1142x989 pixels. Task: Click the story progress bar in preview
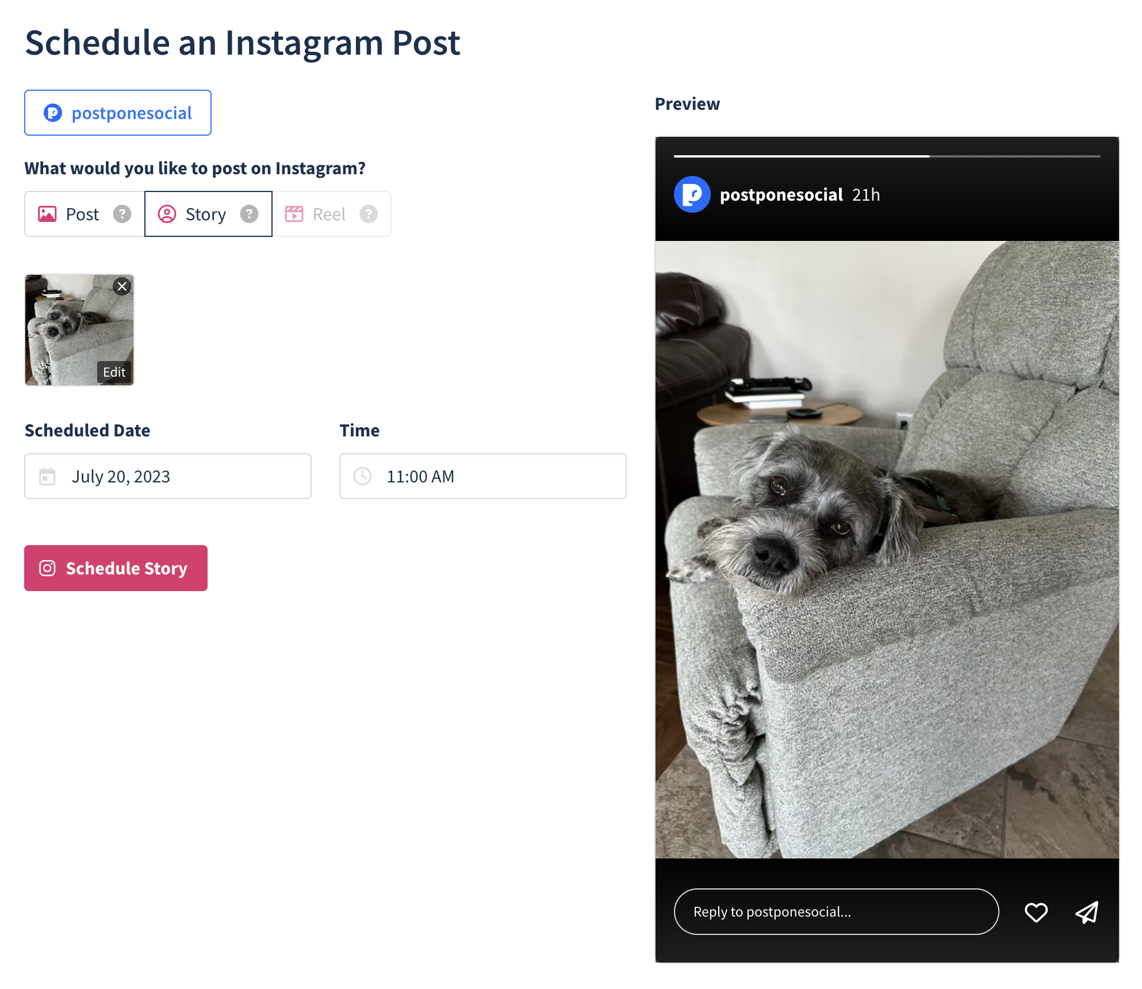[887, 155]
